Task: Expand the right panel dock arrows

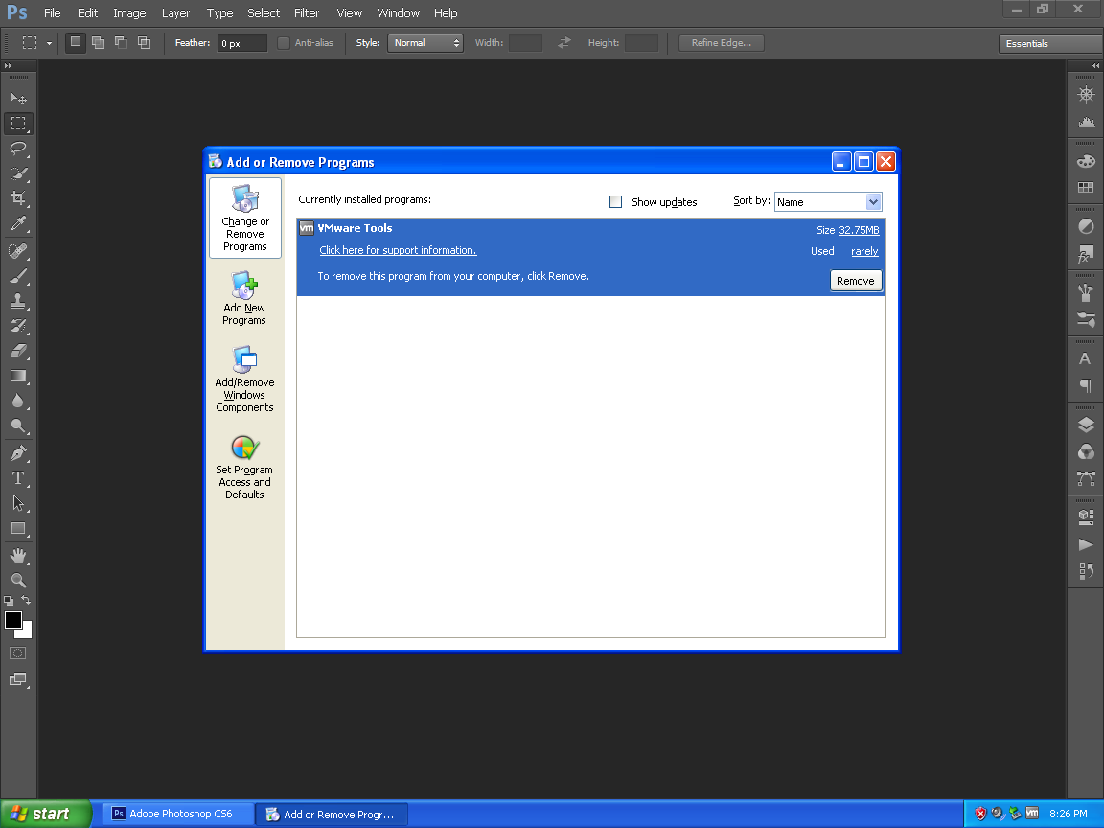Action: [1095, 65]
